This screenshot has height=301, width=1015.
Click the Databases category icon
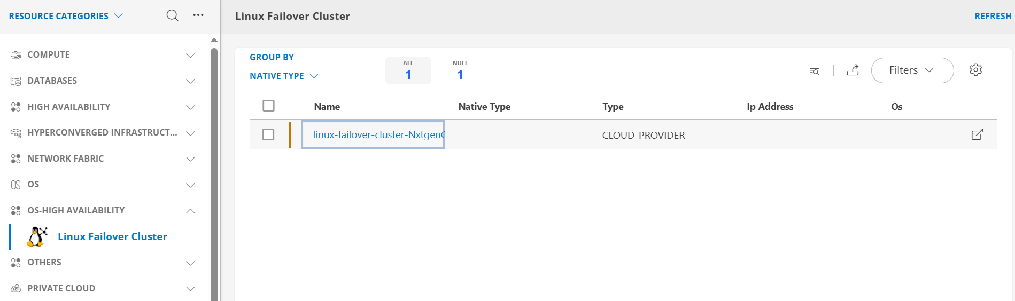16,81
